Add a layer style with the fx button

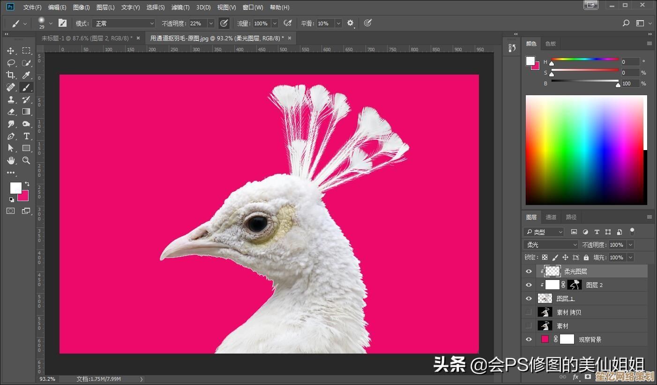coord(575,377)
